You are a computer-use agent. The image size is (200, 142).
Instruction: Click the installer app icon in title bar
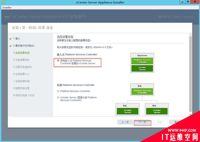[x=3, y=2]
